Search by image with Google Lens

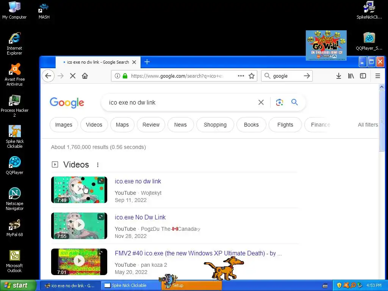pos(279,102)
